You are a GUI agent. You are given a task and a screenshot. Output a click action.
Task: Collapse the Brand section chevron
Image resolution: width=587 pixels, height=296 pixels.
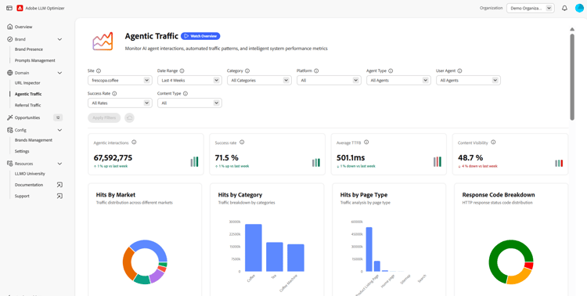point(59,39)
